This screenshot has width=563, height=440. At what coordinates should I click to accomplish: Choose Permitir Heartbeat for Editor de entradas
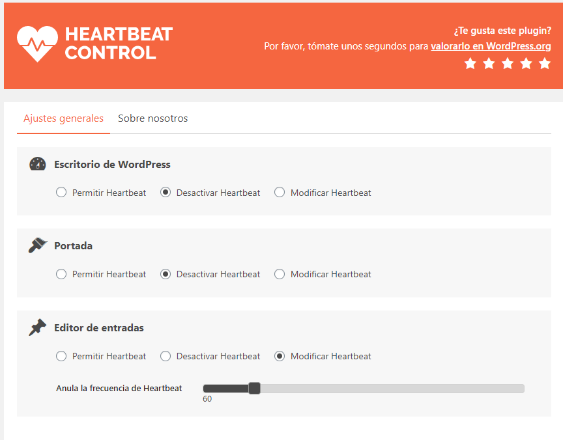tap(61, 356)
